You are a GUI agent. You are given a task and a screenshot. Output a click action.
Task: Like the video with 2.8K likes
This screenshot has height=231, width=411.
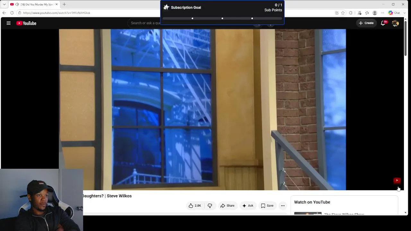point(195,206)
